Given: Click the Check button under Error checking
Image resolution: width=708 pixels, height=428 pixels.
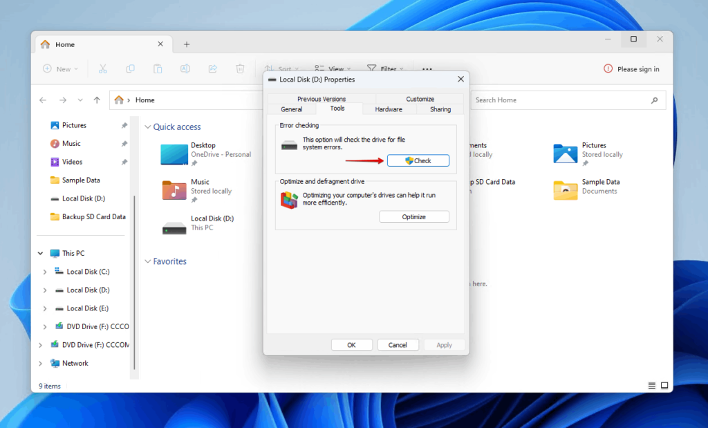Looking at the screenshot, I should 418,160.
